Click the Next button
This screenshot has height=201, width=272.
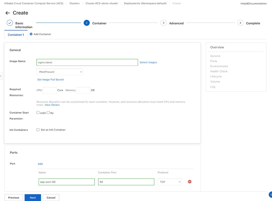(x=33, y=197)
